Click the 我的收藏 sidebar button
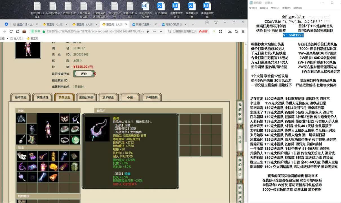The width and height of the screenshot is (341, 203). (x=240, y=112)
